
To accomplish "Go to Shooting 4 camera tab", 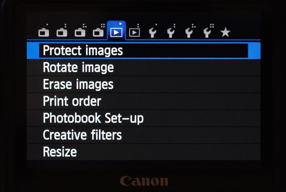I will tap(98, 32).
